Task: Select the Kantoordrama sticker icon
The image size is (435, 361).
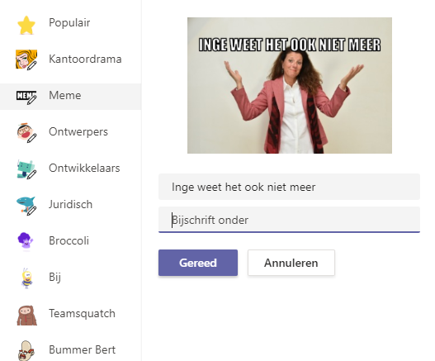Action: [26, 59]
